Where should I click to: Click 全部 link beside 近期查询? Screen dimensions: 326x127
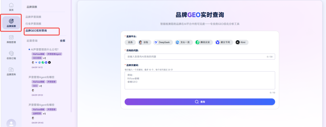pos(62,41)
